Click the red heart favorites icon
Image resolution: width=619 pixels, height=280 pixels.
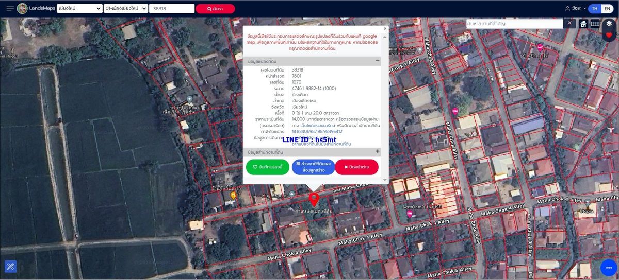pos(609,35)
